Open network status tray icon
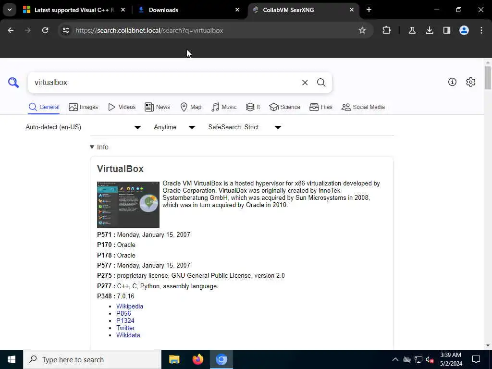The width and height of the screenshot is (492, 369). (418, 359)
